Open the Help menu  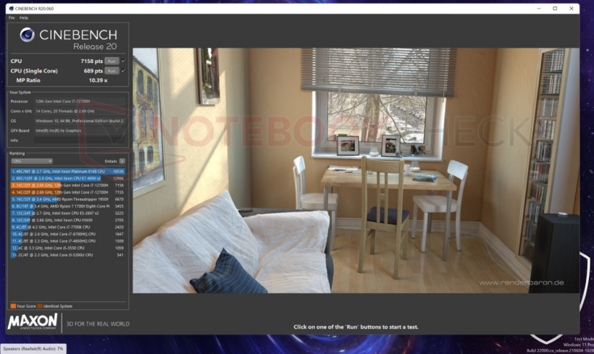24,17
